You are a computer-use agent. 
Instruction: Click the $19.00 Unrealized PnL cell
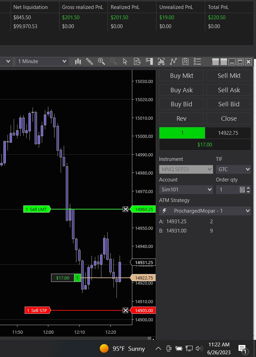click(x=167, y=17)
